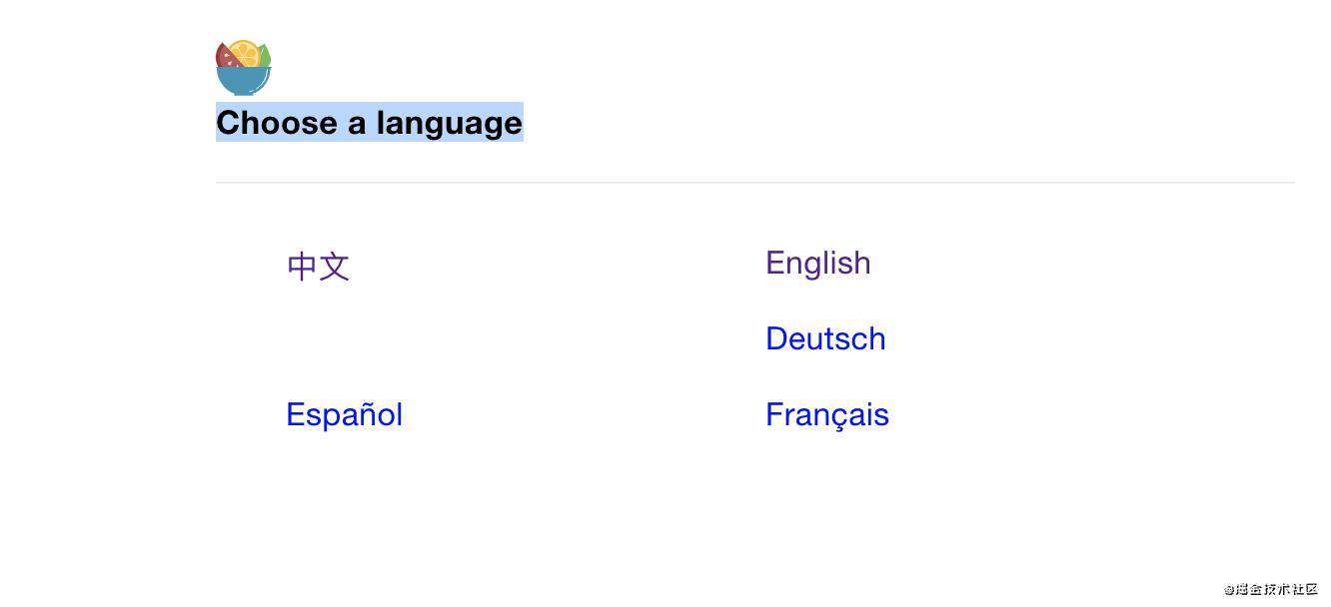1331x607 pixels.
Task: Click the horizontal divider under the heading
Action: point(755,183)
